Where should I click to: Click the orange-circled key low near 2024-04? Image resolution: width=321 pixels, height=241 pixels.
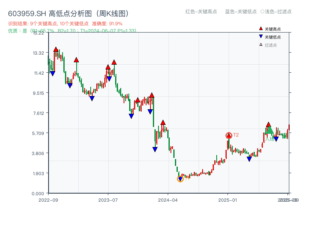tap(181, 178)
